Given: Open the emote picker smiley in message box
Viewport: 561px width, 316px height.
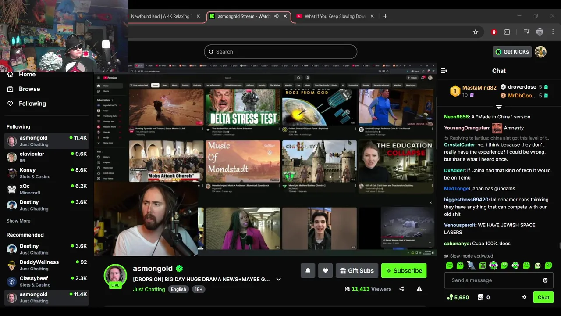Looking at the screenshot, I should coord(545,280).
